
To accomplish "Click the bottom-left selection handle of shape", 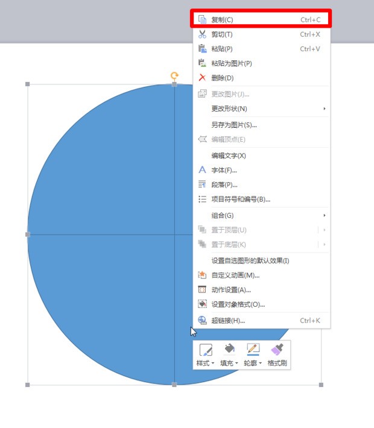I will coord(27,385).
